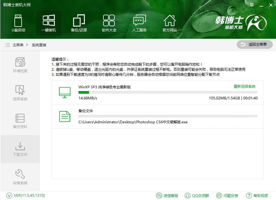This screenshot has height=200, width=276.
Task: Select 选择系统 step
Action: pyautogui.click(x=20, y=93)
